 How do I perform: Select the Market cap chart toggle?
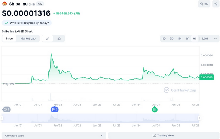pos(28,38)
